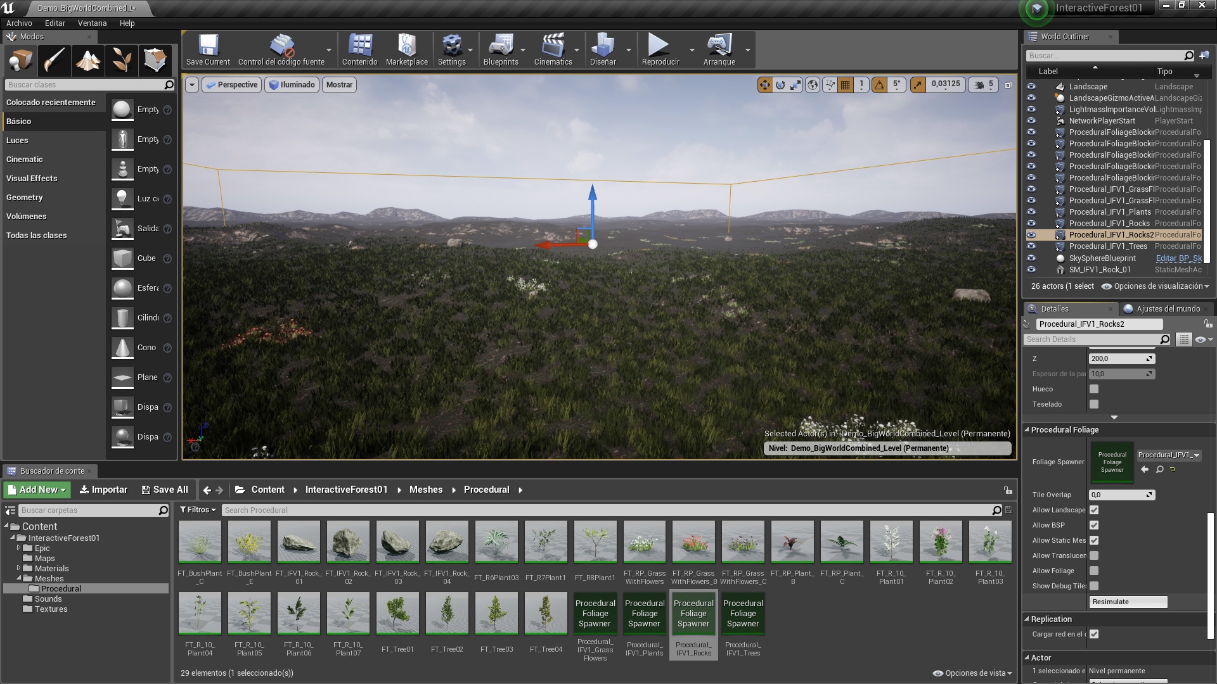Open the Add New dropdown button
Viewport: 1217px width, 684px height.
37,490
